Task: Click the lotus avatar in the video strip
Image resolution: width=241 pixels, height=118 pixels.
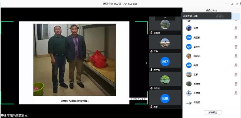Action: click(165, 80)
